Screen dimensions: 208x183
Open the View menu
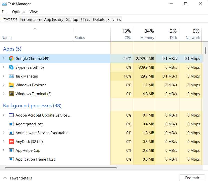click(34, 12)
